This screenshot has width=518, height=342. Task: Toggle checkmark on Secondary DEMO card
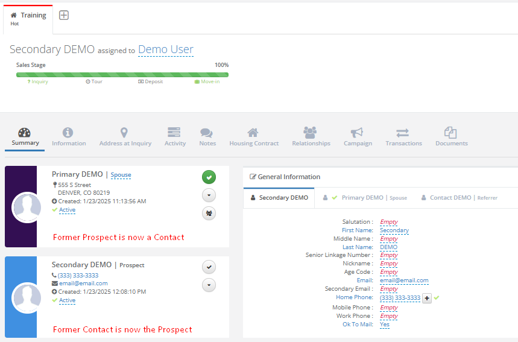point(209,267)
